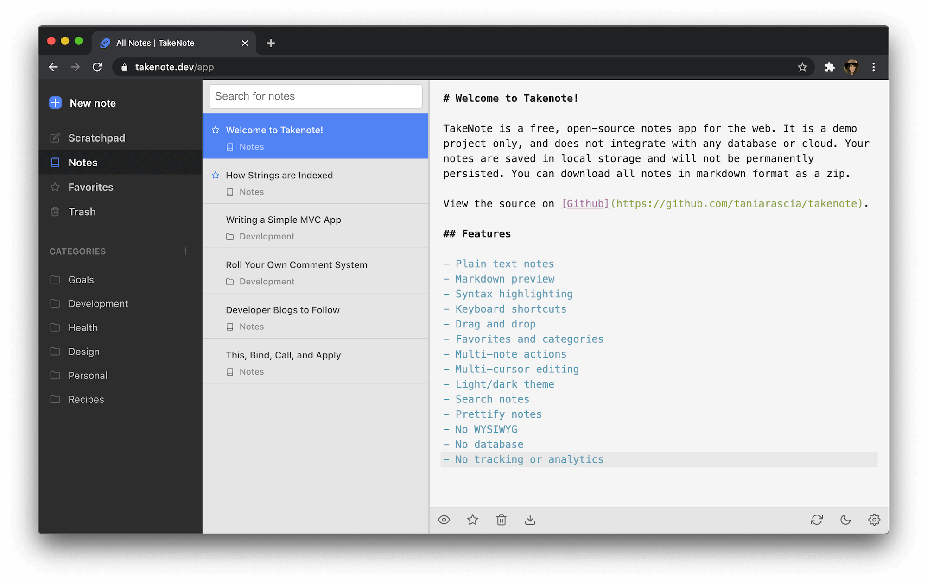Select the Favorites menu item in sidebar

(x=90, y=186)
